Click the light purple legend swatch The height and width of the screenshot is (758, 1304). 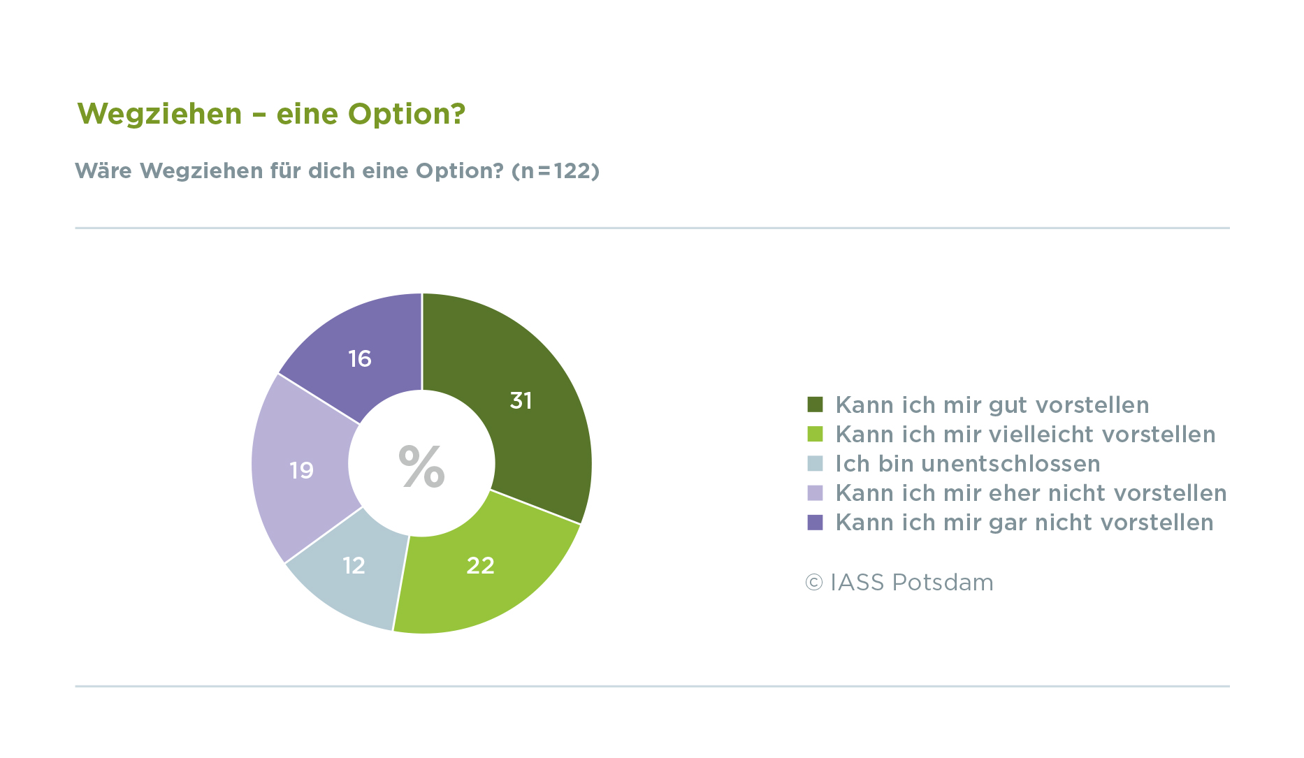point(815,493)
